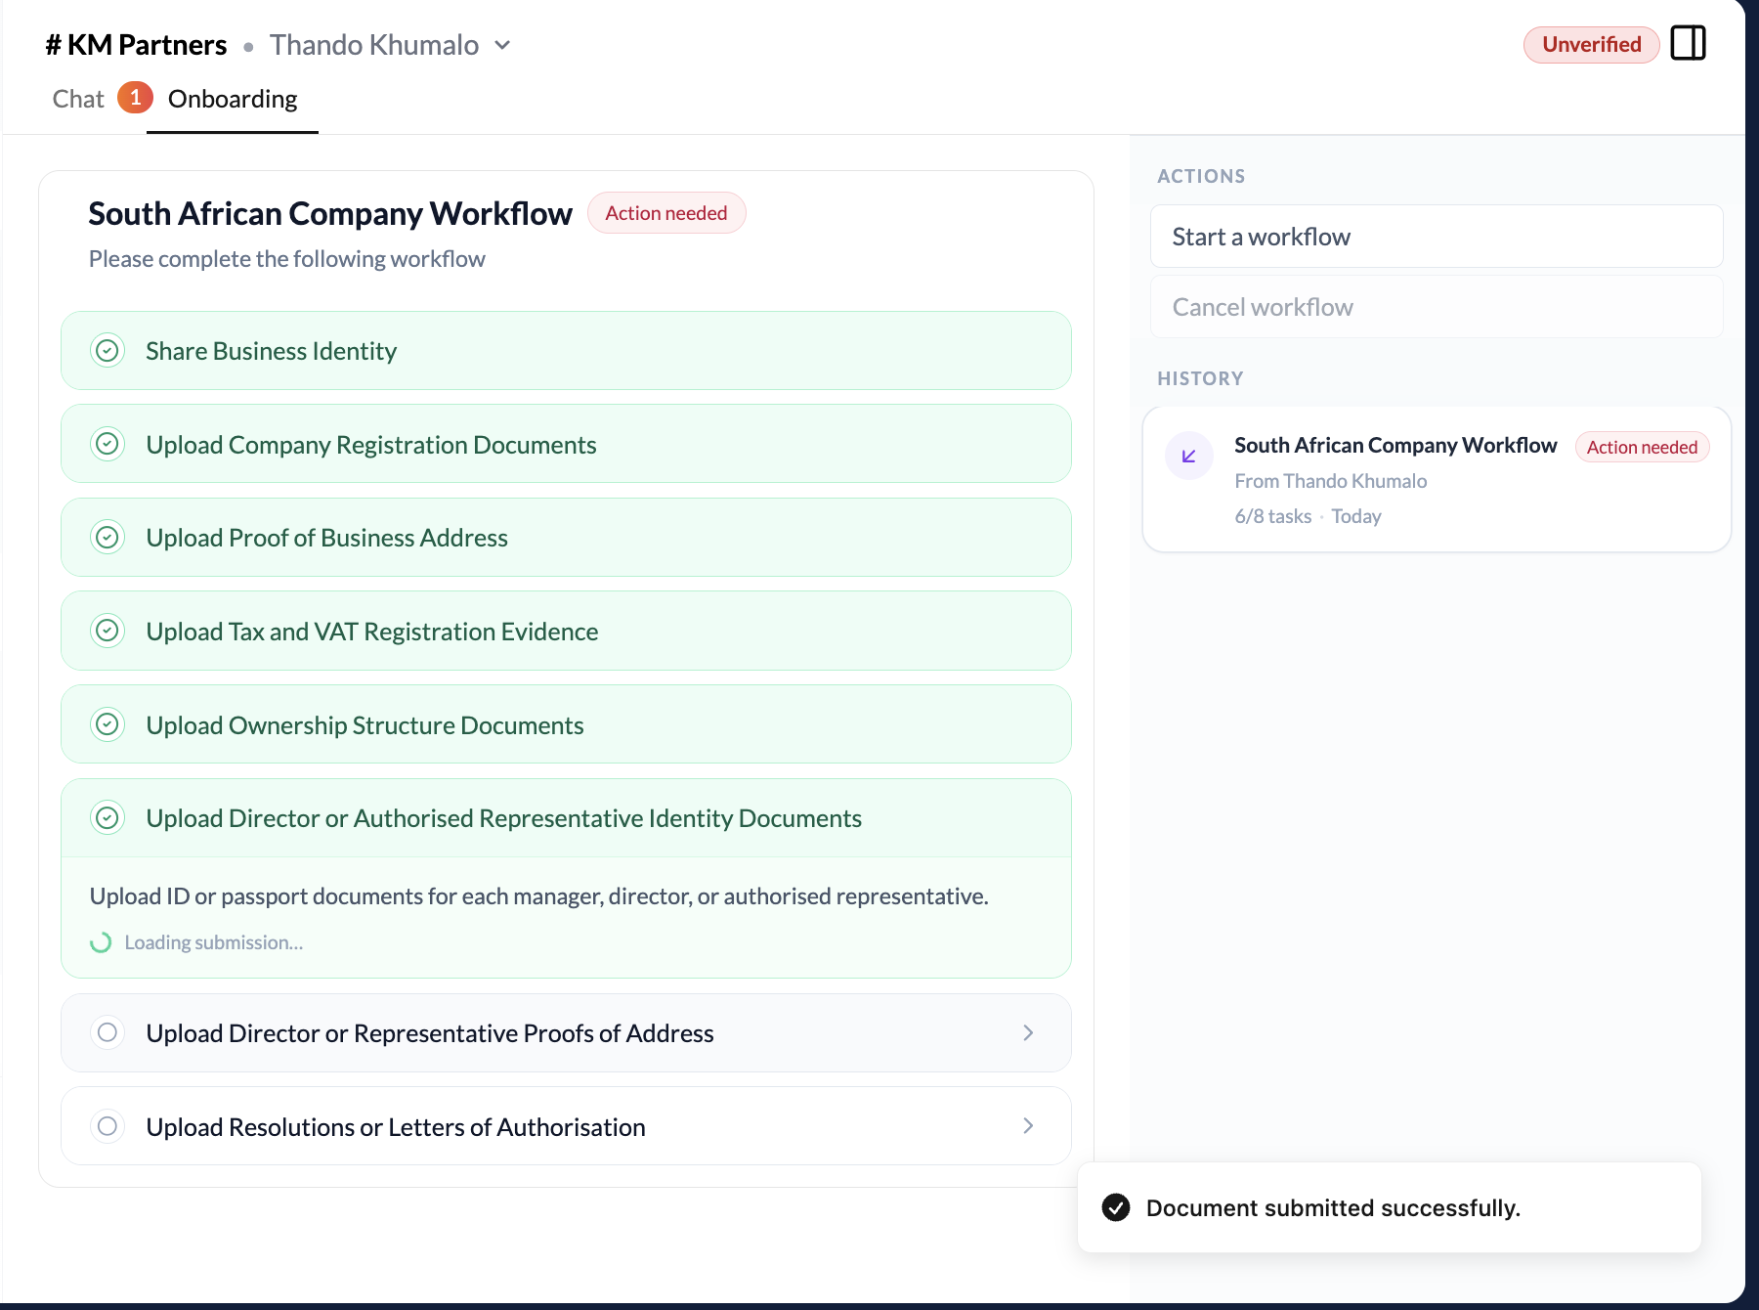Screen dimensions: 1759x1310
Task: Expand Upload Resolutions or Letters of Authorisation
Action: pyautogui.click(x=1028, y=1126)
